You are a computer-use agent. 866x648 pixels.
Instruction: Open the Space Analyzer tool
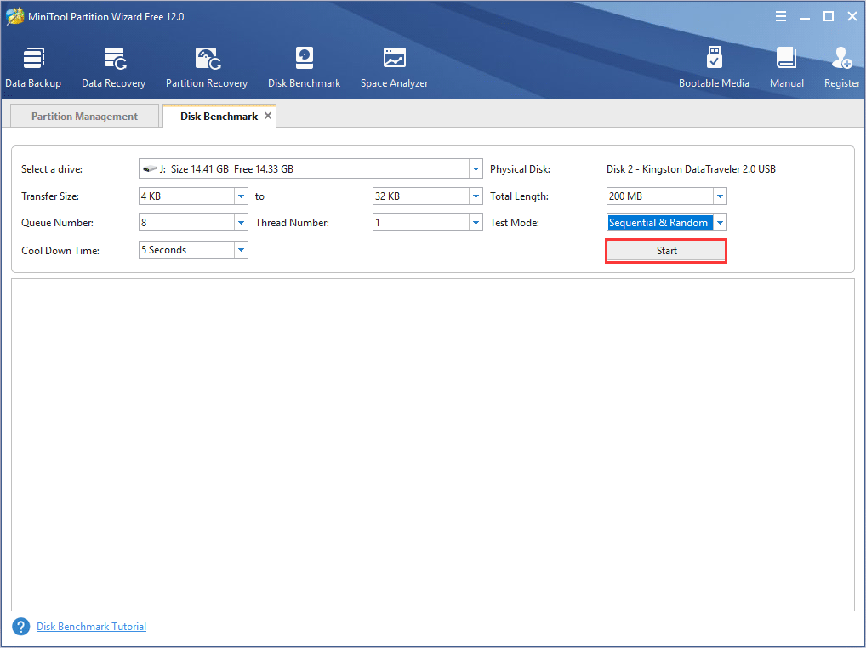(x=395, y=68)
